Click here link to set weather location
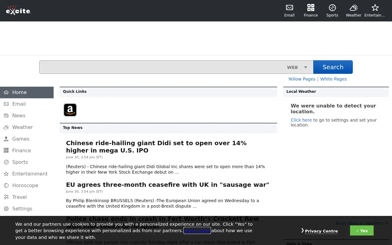 click(301, 120)
